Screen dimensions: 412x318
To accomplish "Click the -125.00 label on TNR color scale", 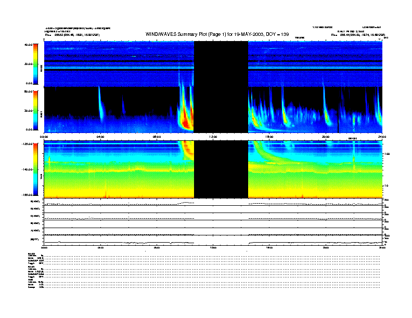I will 27,144.
